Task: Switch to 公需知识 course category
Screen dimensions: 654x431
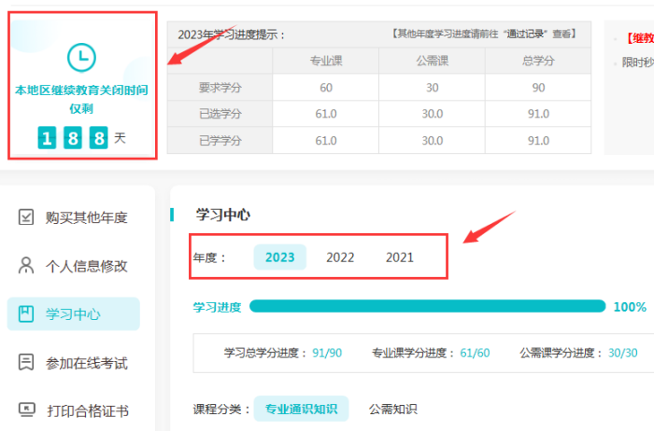Action: pos(392,409)
